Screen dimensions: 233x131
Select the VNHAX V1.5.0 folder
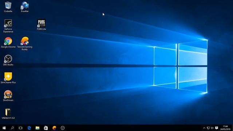coord(8,114)
